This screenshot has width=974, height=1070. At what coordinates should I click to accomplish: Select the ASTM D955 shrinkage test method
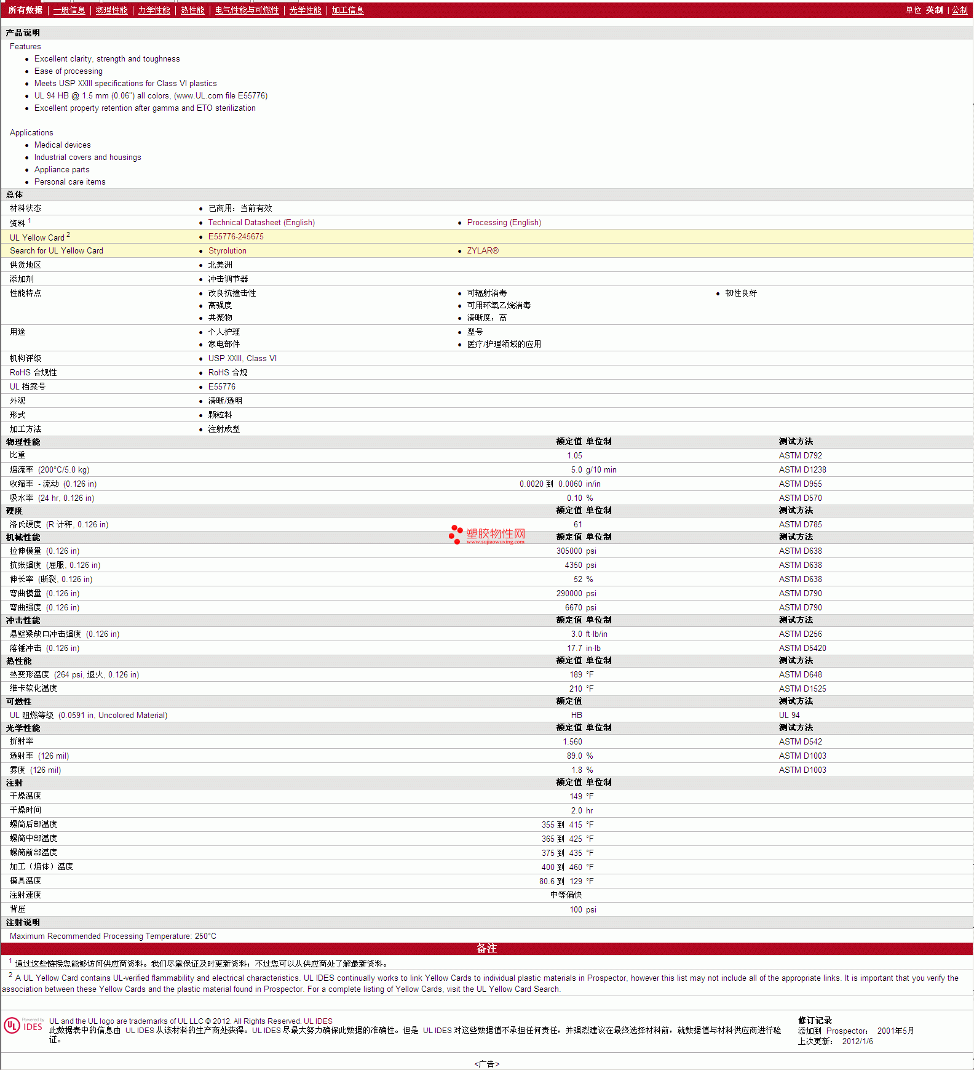click(800, 484)
